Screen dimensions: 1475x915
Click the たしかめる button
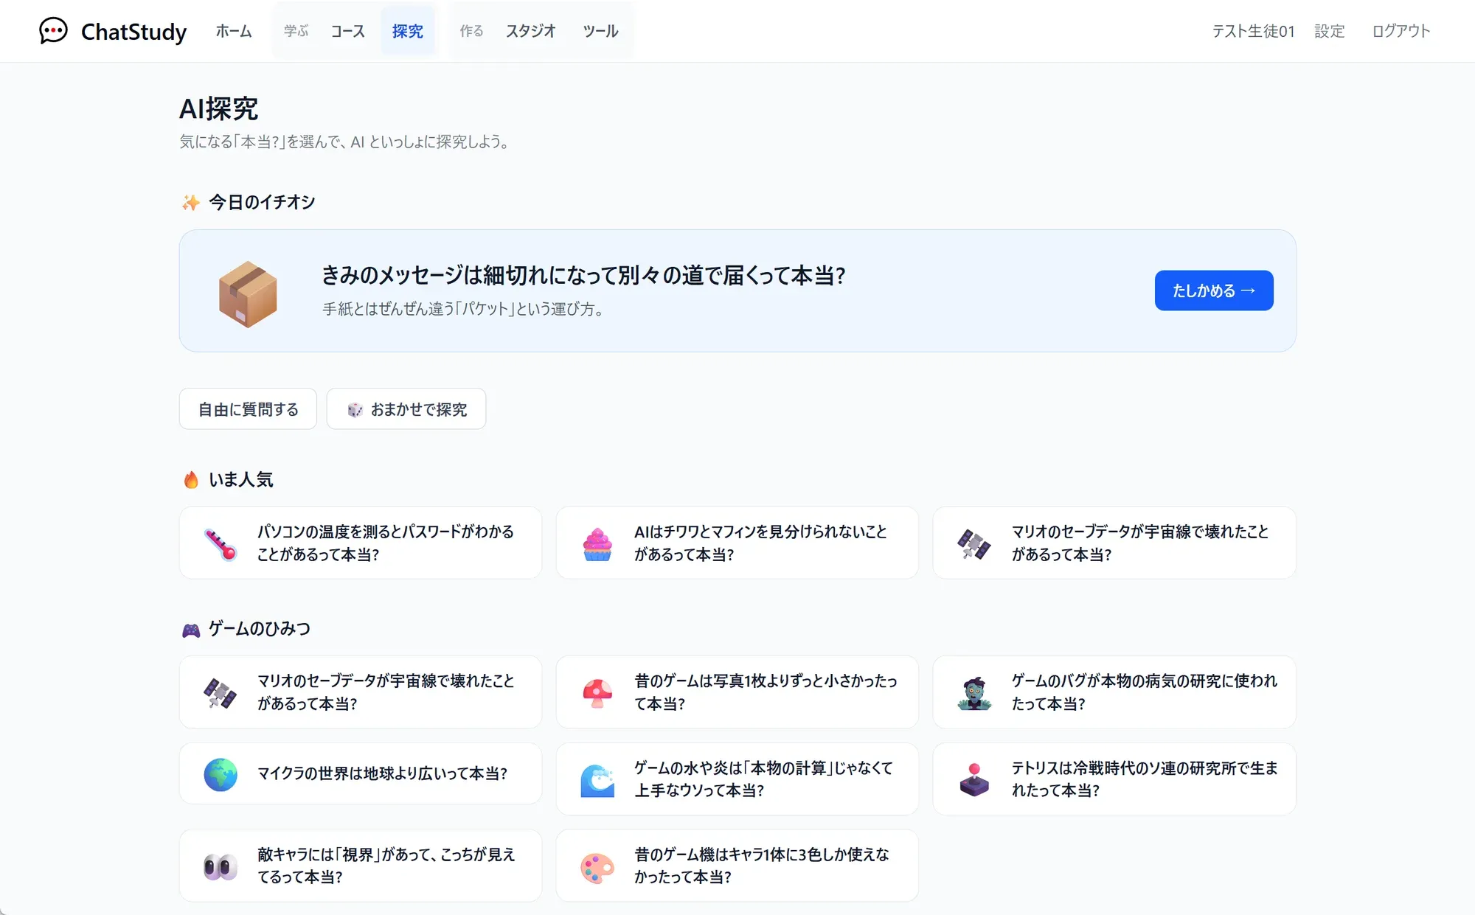[1214, 290]
